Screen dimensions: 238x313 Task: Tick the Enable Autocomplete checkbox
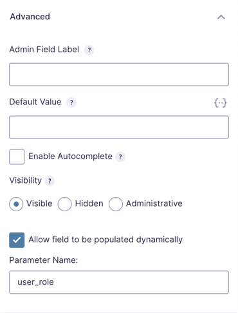pos(17,156)
